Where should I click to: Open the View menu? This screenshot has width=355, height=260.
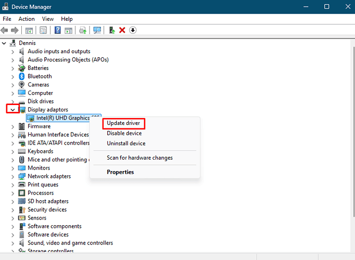point(48,19)
